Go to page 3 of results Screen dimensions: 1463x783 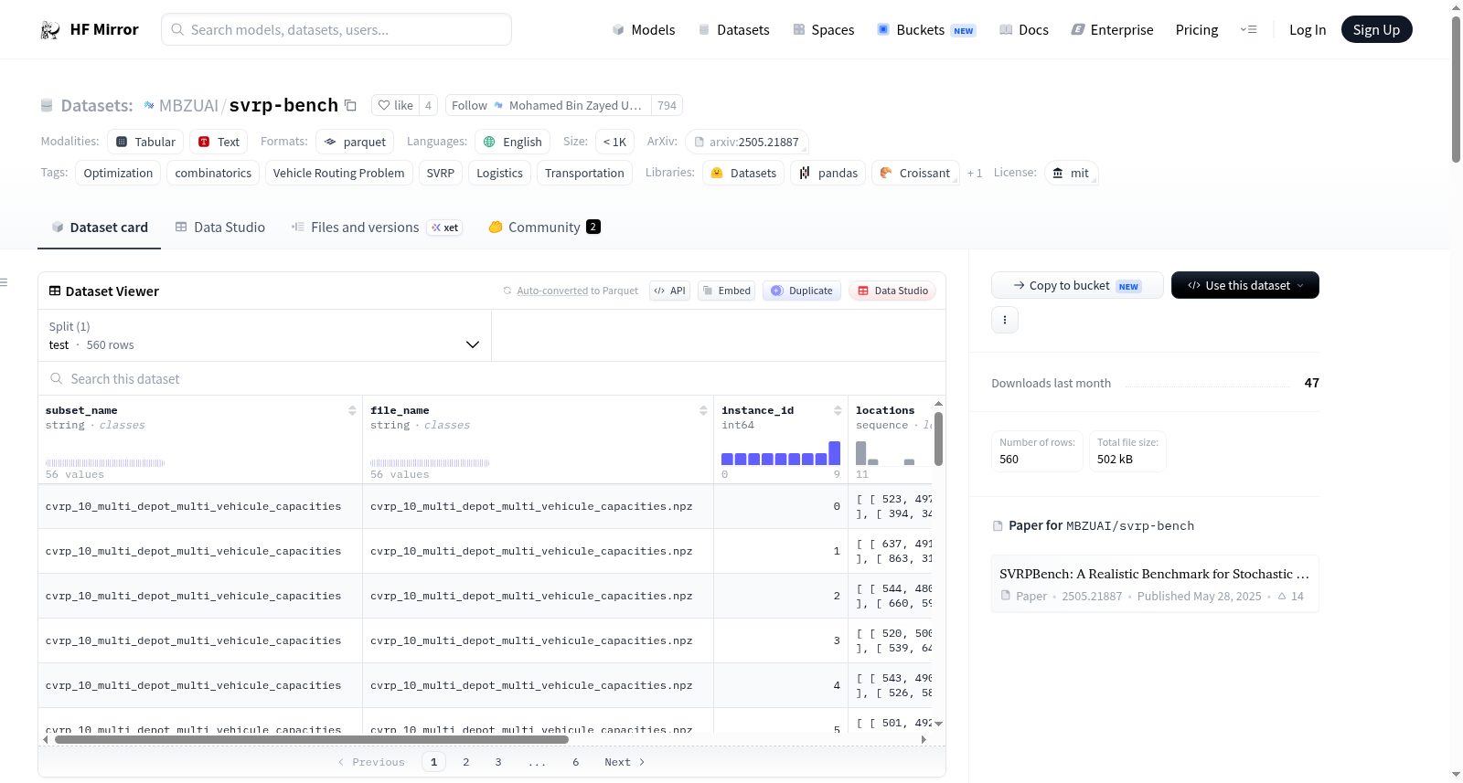498,762
